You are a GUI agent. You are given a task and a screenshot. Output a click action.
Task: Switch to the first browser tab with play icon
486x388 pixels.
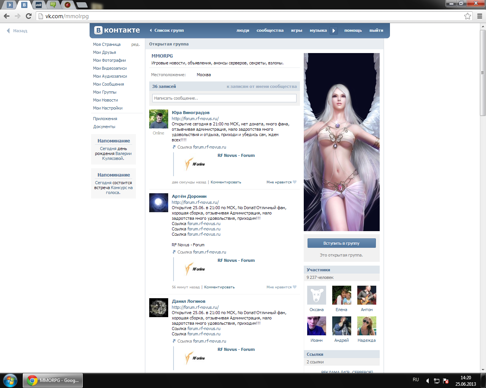[x=10, y=5]
